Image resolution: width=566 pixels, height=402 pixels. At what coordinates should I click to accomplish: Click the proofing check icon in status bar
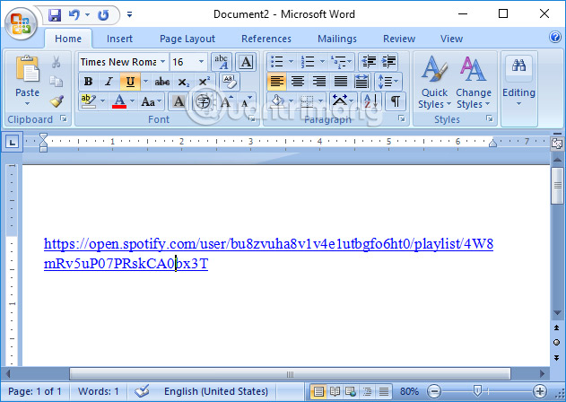click(x=142, y=392)
